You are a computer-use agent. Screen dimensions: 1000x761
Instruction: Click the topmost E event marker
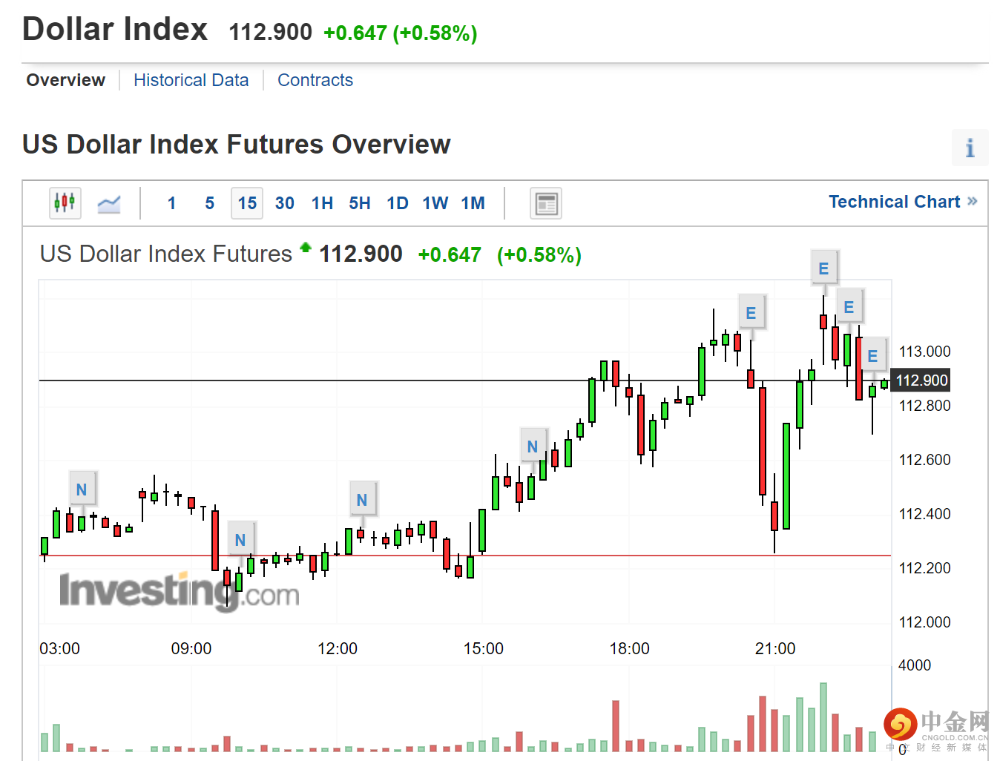click(x=823, y=269)
